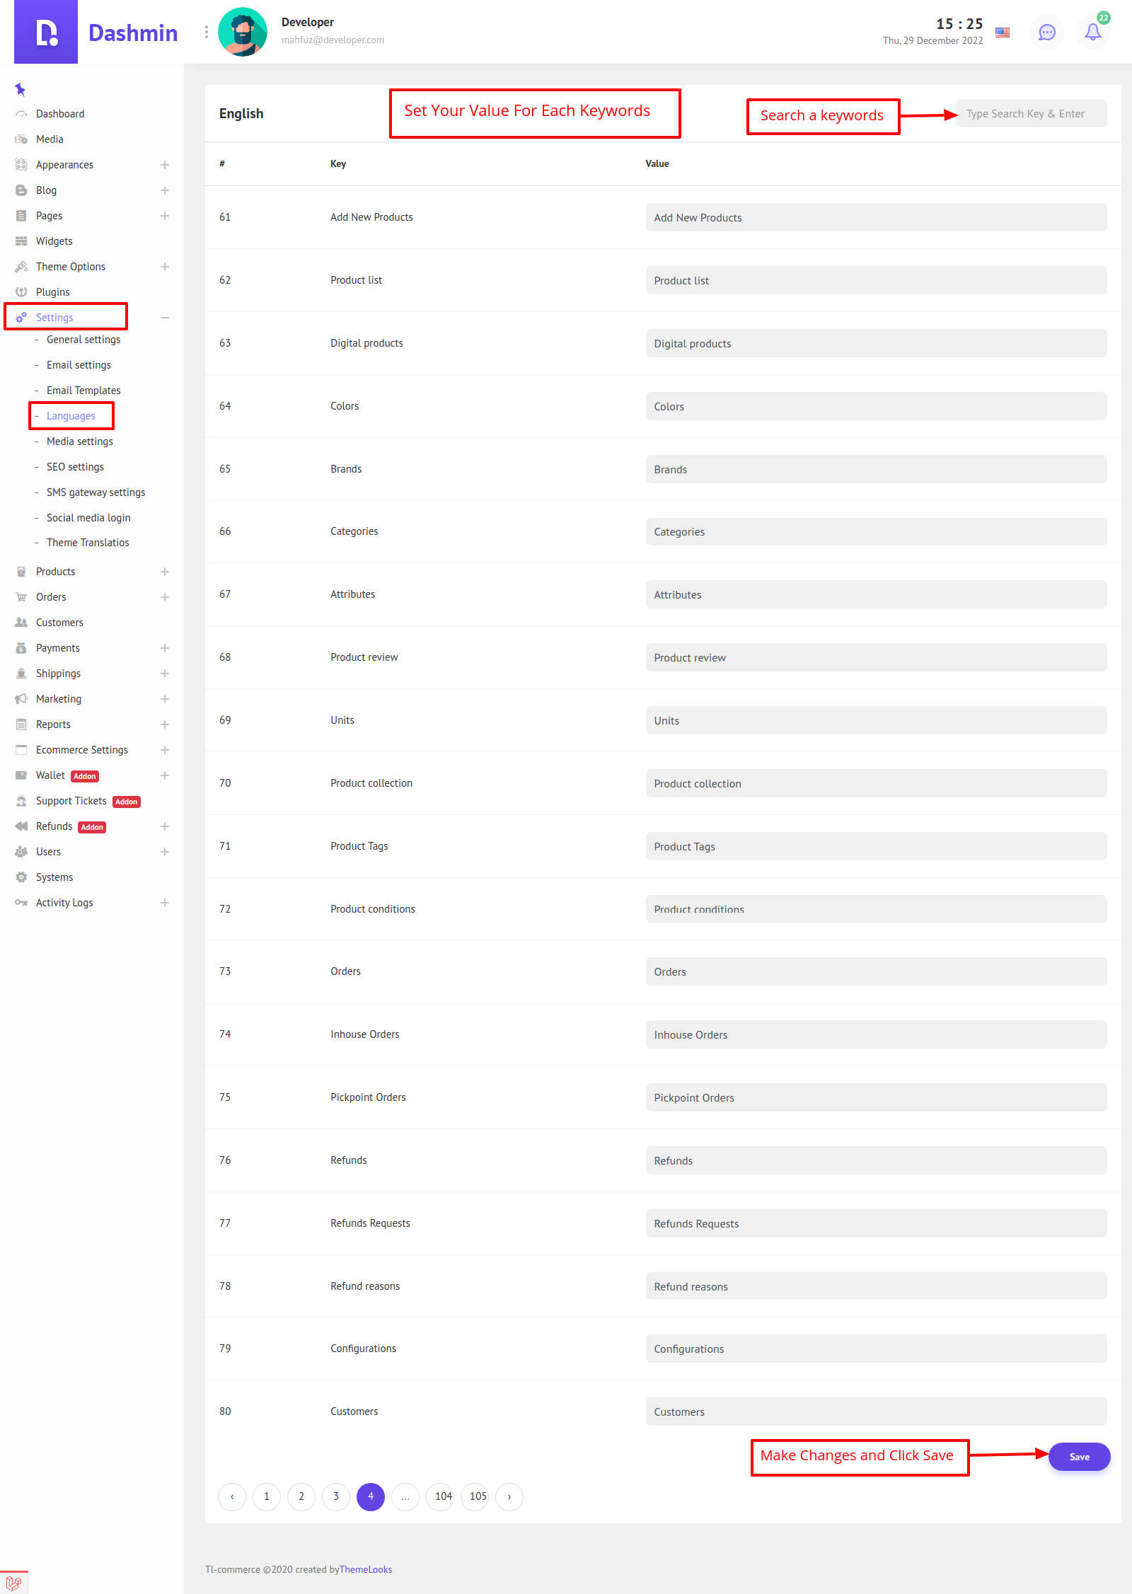
Task: Open Email Templates settings
Action: [x=83, y=391]
